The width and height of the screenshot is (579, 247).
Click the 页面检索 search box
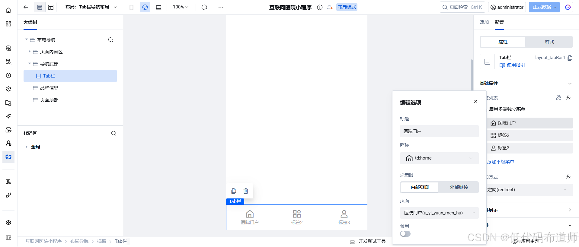coord(462,7)
